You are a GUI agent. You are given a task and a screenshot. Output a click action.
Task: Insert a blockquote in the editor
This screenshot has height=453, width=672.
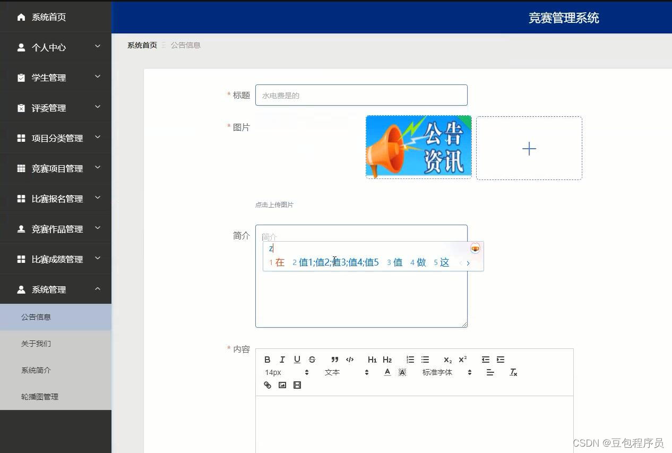pos(334,360)
